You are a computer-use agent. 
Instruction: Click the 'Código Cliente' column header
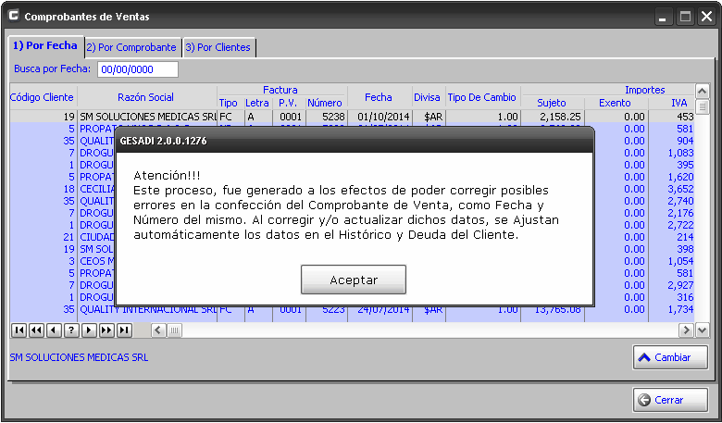[x=42, y=97]
